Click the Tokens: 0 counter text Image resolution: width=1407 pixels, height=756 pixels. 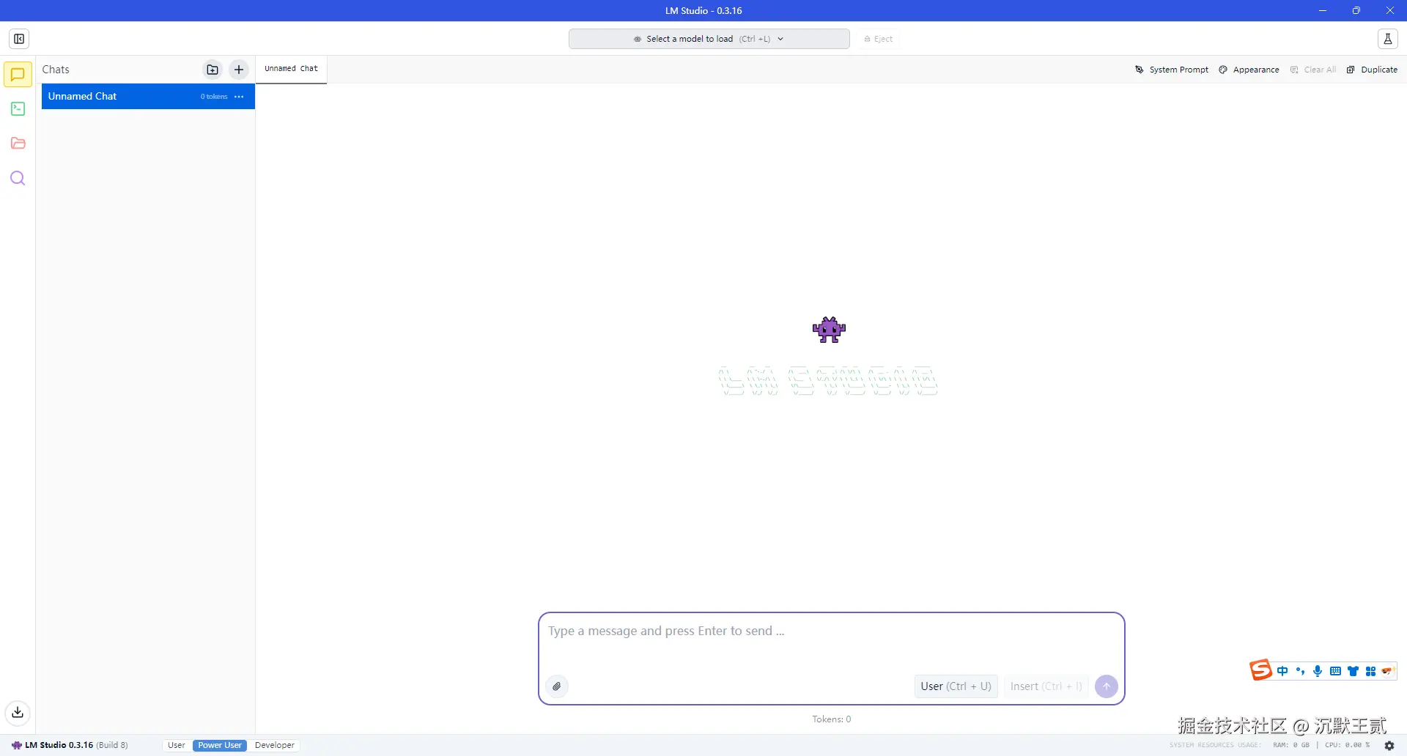pyautogui.click(x=832, y=719)
